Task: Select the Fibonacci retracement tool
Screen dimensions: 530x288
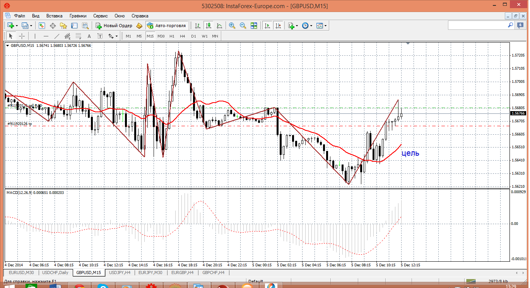Action: coord(79,36)
